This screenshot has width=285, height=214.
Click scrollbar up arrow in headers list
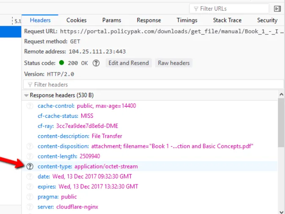(x=281, y=94)
